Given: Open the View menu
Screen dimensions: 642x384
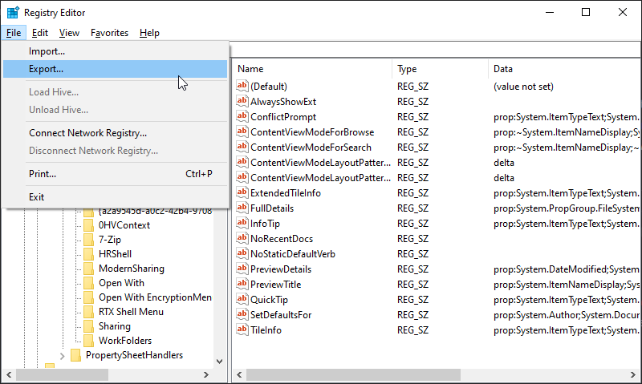Looking at the screenshot, I should point(69,33).
